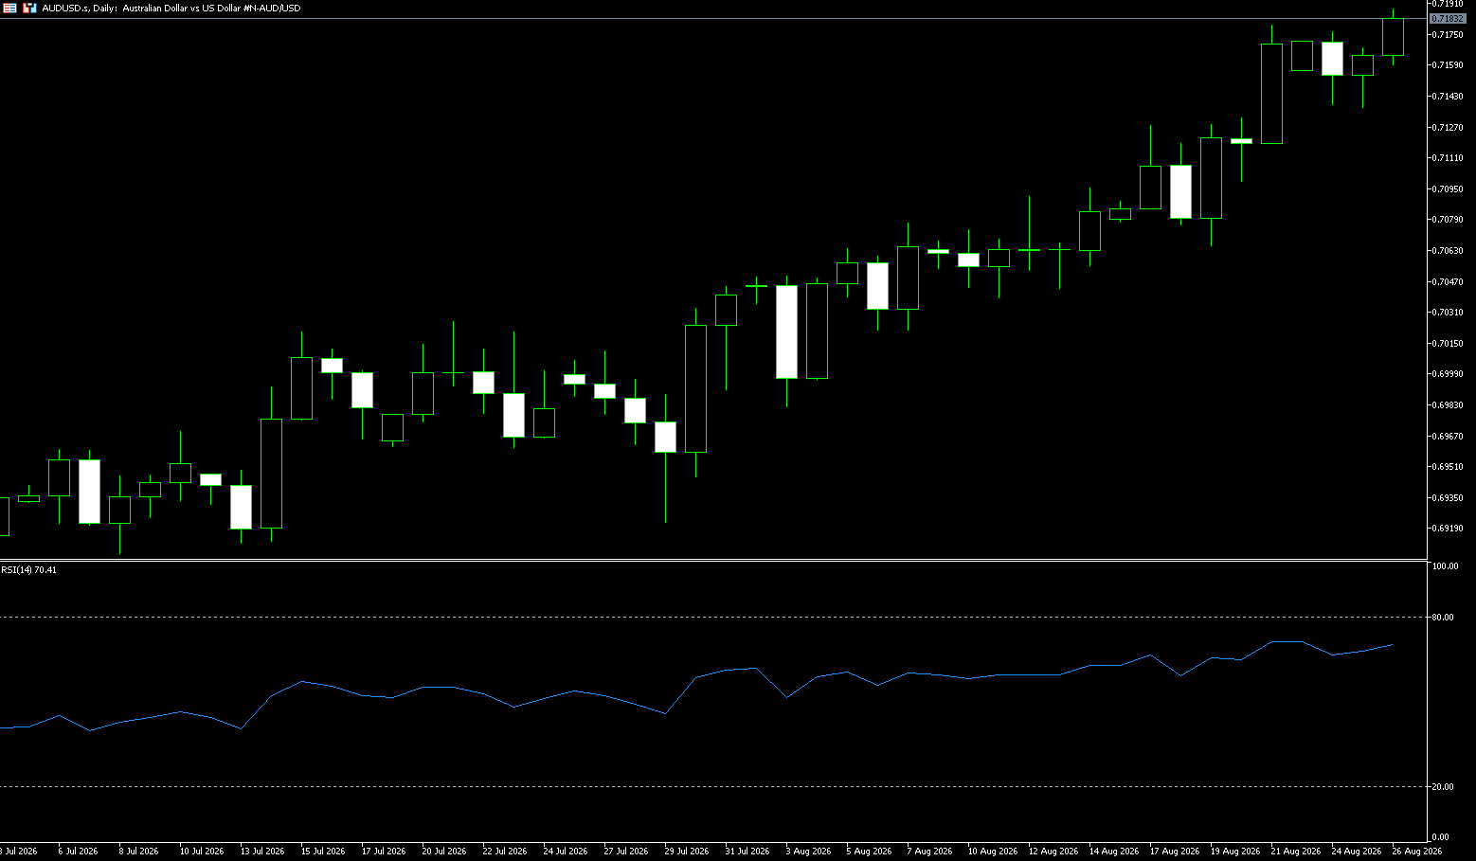Click the 0.69510 price scale label
The image size is (1476, 861).
(1449, 467)
